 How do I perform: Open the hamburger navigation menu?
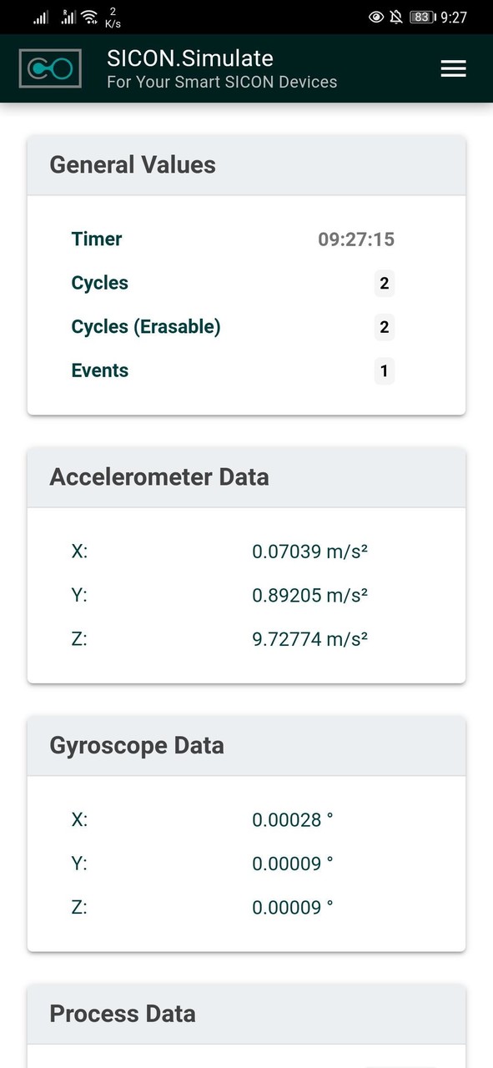point(453,68)
